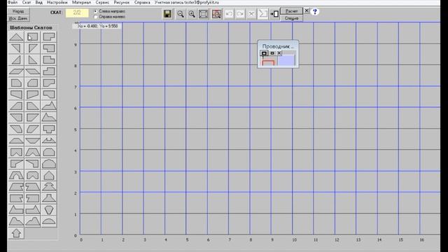Click the Назад button
Screen dimensions: 448x252
click(x=18, y=11)
